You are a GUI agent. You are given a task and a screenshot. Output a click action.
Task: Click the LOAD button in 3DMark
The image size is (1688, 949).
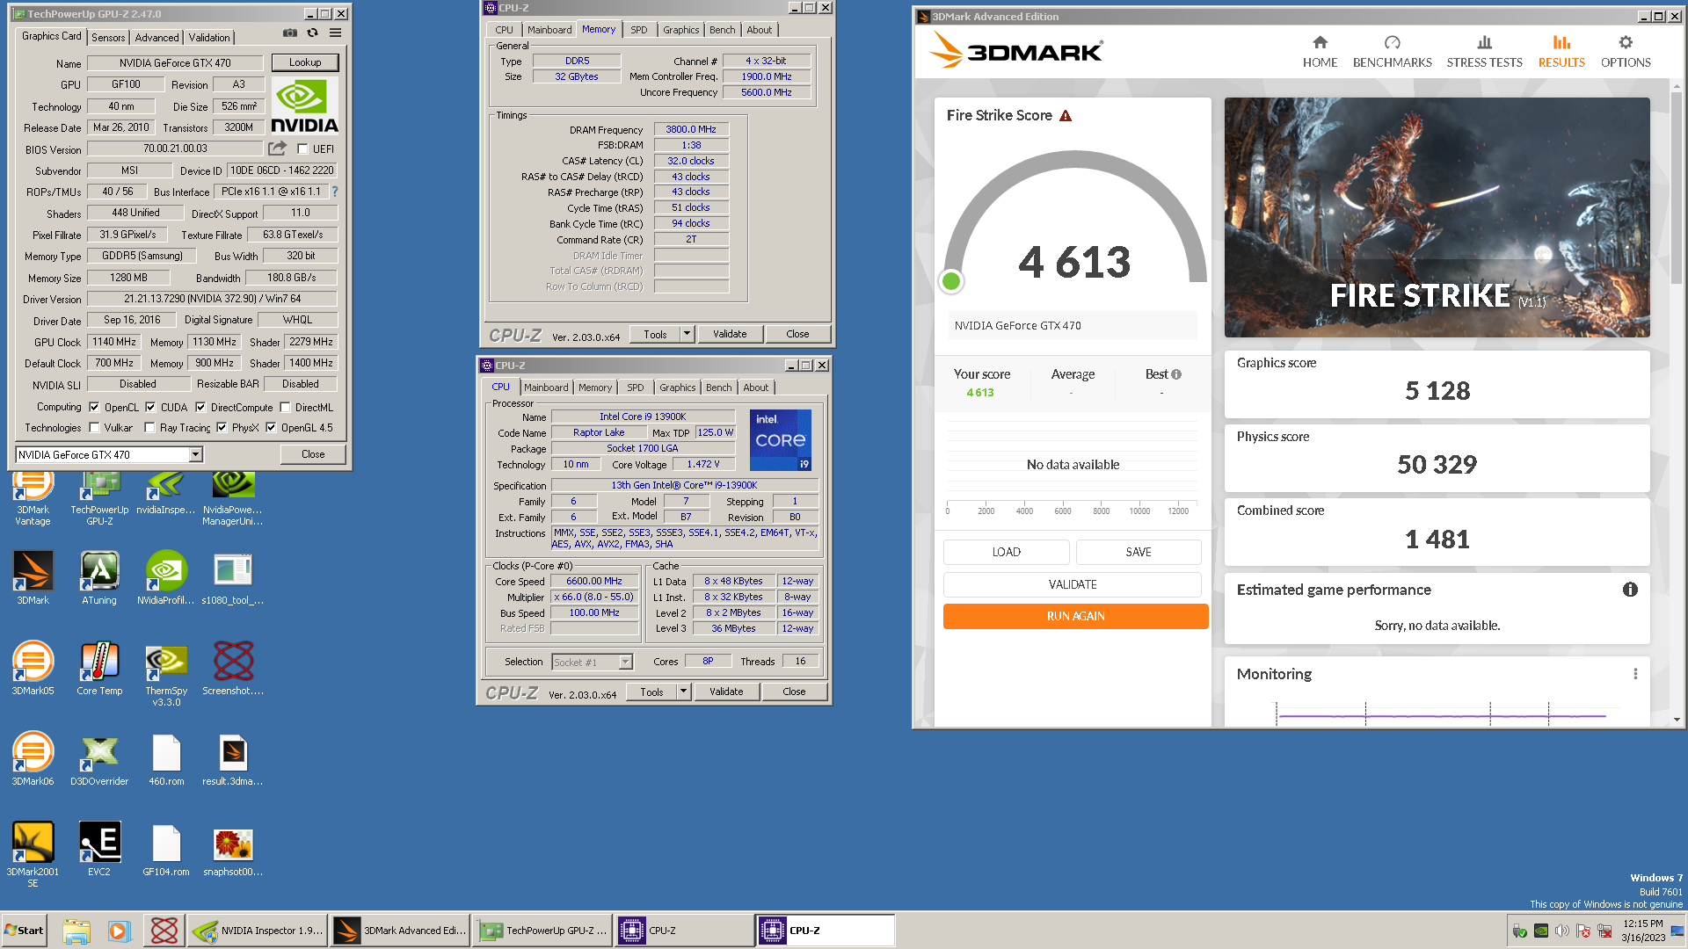point(1006,552)
